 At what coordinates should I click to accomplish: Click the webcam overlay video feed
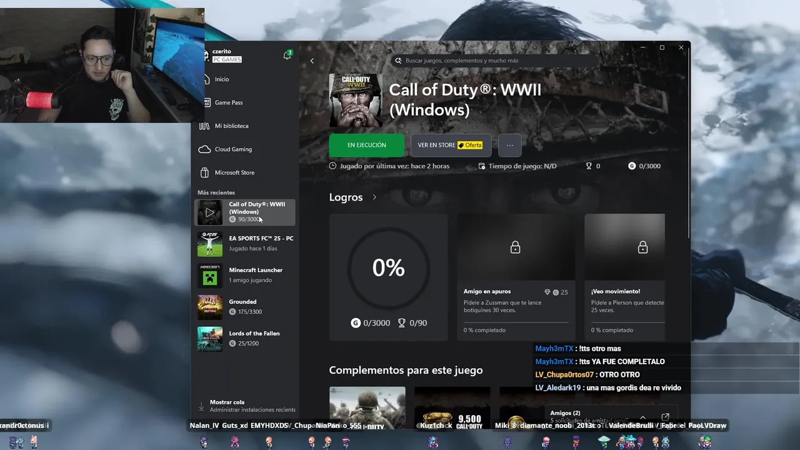[102, 66]
